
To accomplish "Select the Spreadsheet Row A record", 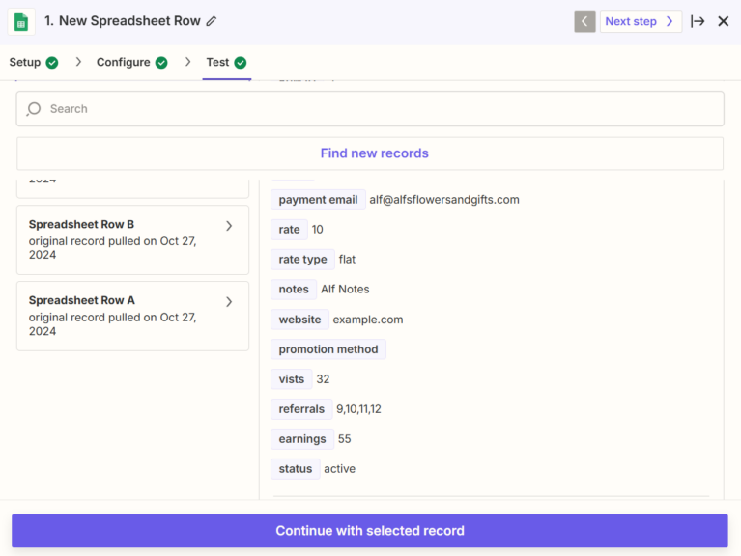I will (132, 317).
